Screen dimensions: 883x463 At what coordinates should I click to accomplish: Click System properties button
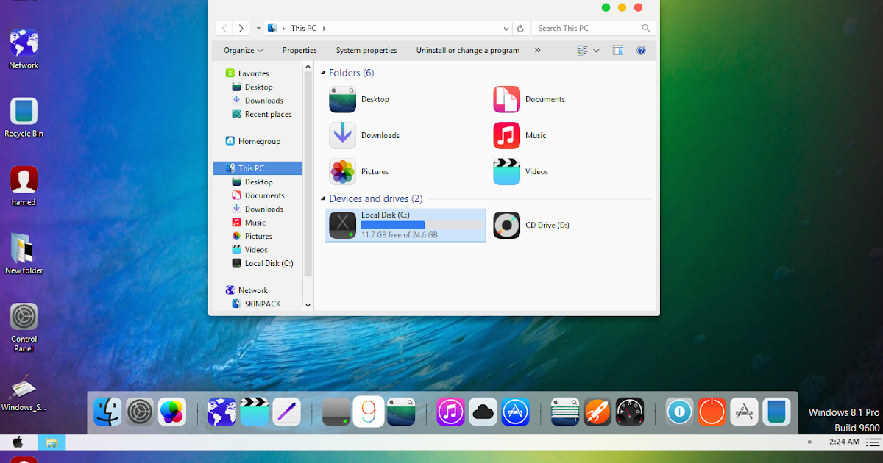(366, 51)
